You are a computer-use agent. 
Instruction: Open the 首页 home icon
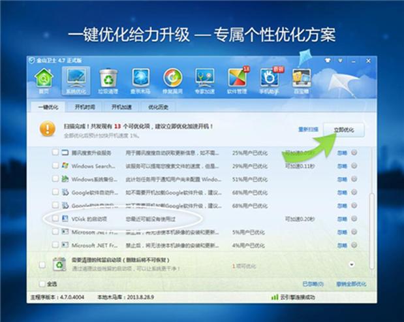point(44,81)
